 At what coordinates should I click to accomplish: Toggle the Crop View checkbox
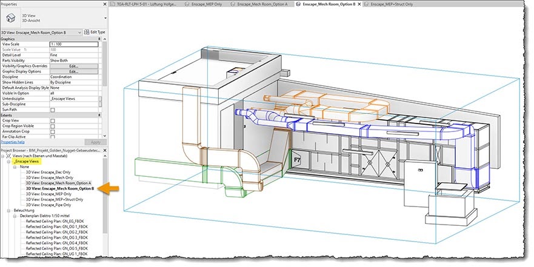click(53, 120)
